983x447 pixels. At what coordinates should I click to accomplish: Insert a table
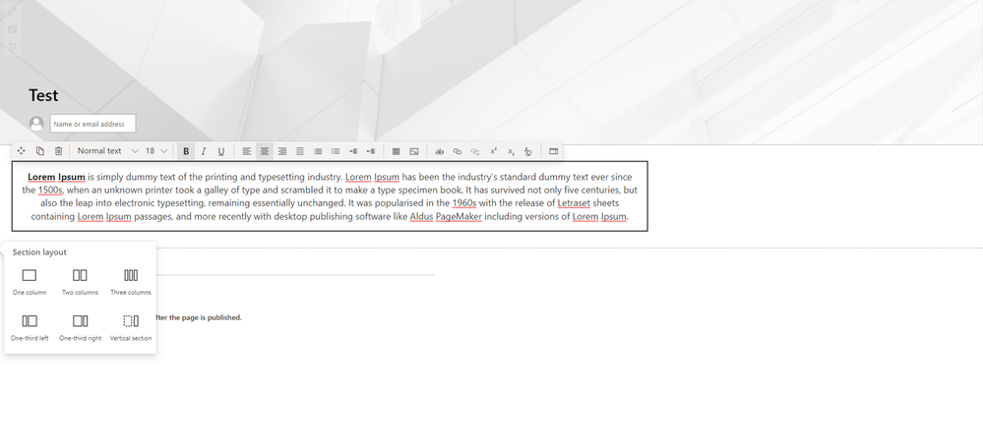(x=397, y=151)
